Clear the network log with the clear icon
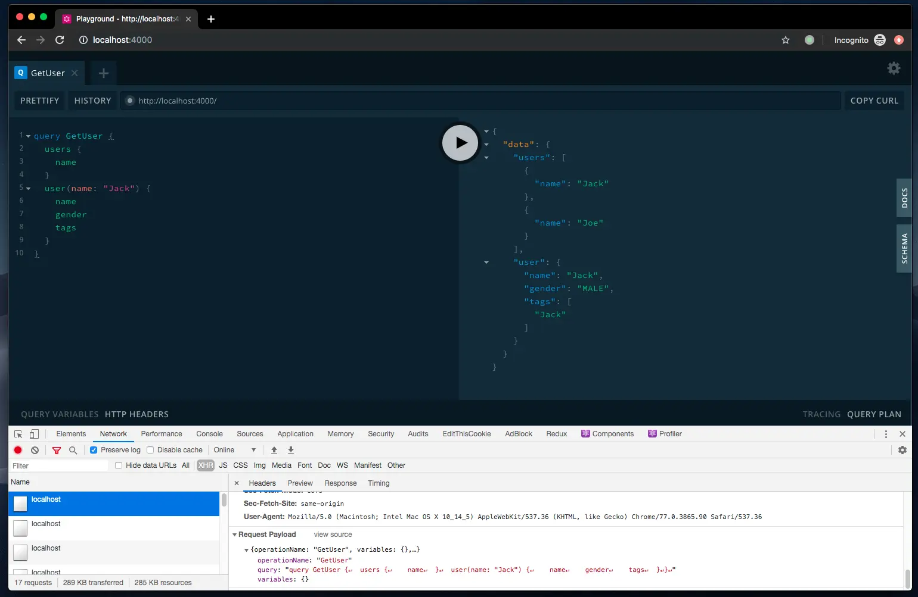This screenshot has height=597, width=918. click(x=35, y=450)
